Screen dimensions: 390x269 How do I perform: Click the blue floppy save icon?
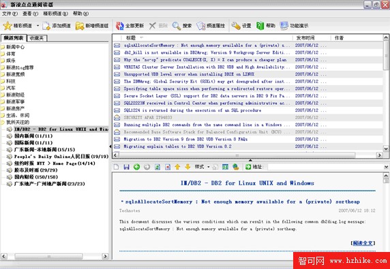pos(126,167)
